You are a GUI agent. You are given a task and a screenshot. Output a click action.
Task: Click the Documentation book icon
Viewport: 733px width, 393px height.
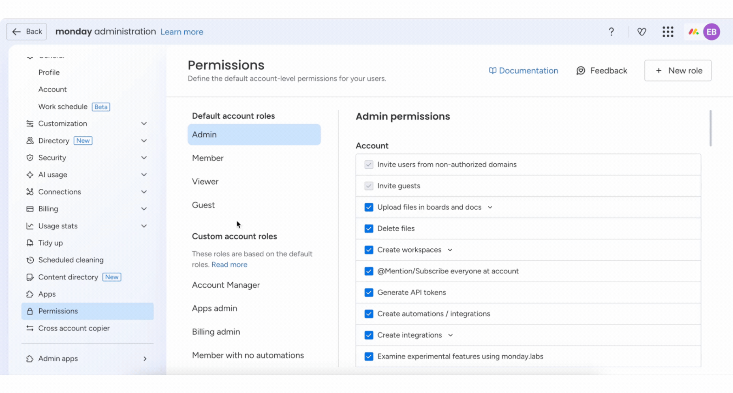coord(492,70)
